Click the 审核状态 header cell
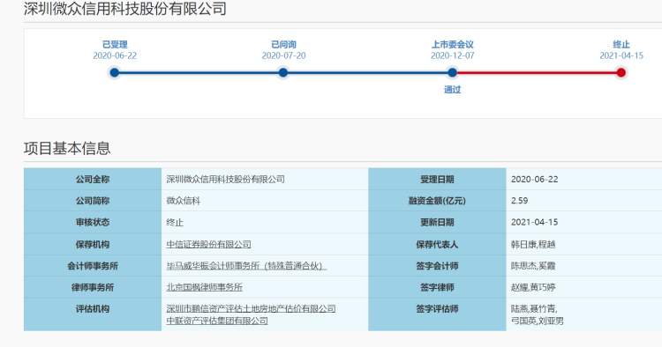 click(x=93, y=222)
